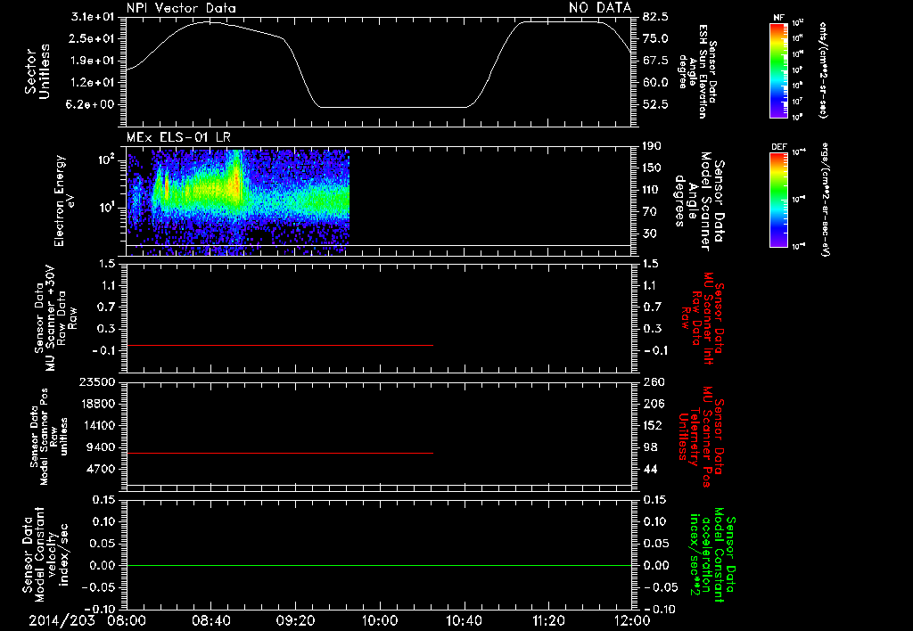Click the '14100' scanner position tick
This screenshot has width=913, height=631.
[97, 425]
